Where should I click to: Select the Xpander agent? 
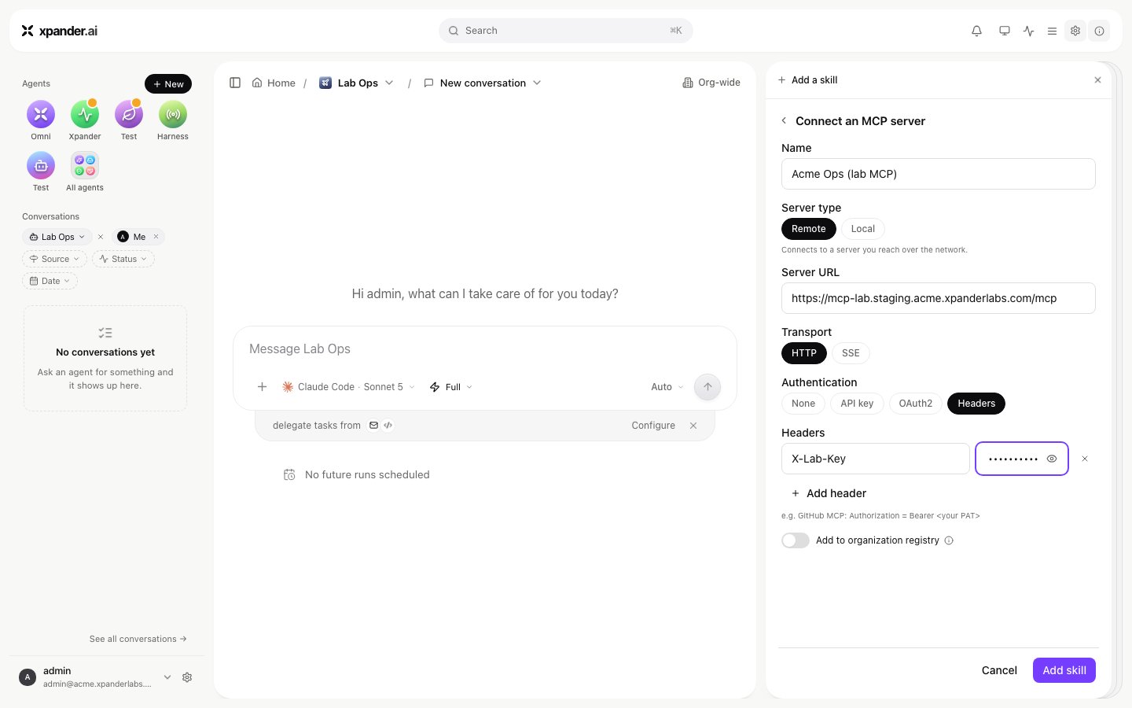[x=85, y=120]
